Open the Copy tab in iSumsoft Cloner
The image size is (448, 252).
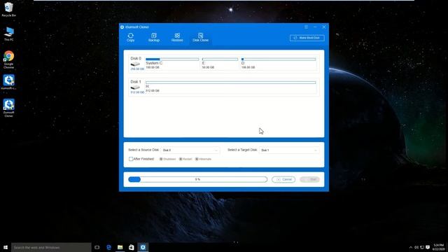[131, 37]
